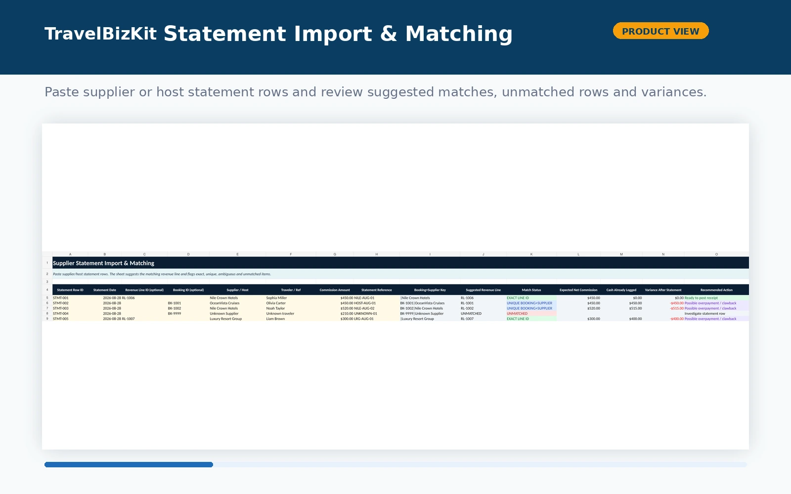The width and height of the screenshot is (791, 494).
Task: Click 'Booking+Supplier Key' column heading
Action: click(430, 290)
